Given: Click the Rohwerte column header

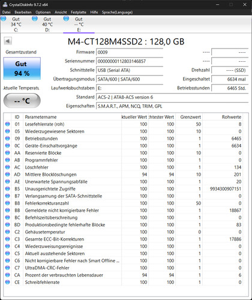Looking at the screenshot, I should click(x=223, y=117).
